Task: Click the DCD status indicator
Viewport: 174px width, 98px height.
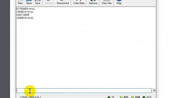Action: click(147, 97)
